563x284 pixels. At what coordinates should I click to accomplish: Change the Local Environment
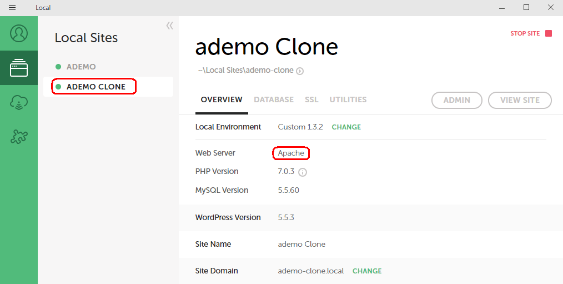pos(346,127)
